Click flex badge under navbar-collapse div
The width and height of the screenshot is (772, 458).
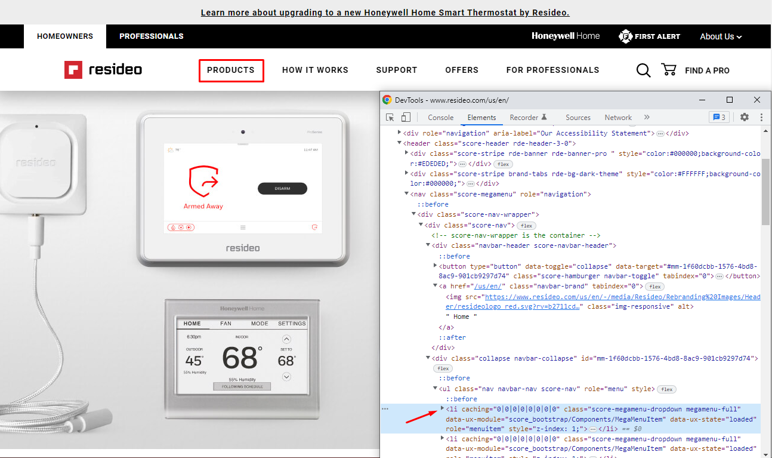pos(443,368)
